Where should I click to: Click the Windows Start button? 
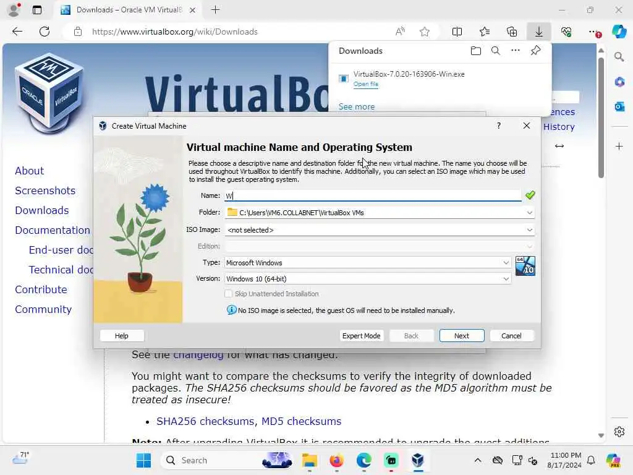coord(143,460)
